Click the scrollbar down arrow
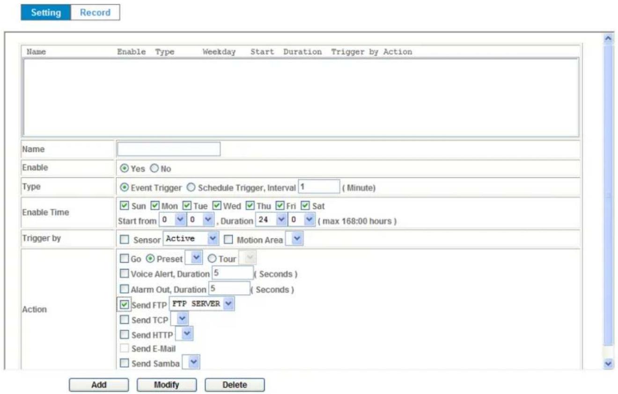Viewport: 618px width, 394px height. 608,363
